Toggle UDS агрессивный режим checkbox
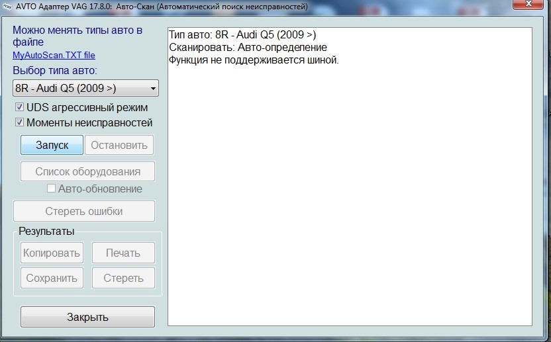The height and width of the screenshot is (342, 551). tap(20, 107)
